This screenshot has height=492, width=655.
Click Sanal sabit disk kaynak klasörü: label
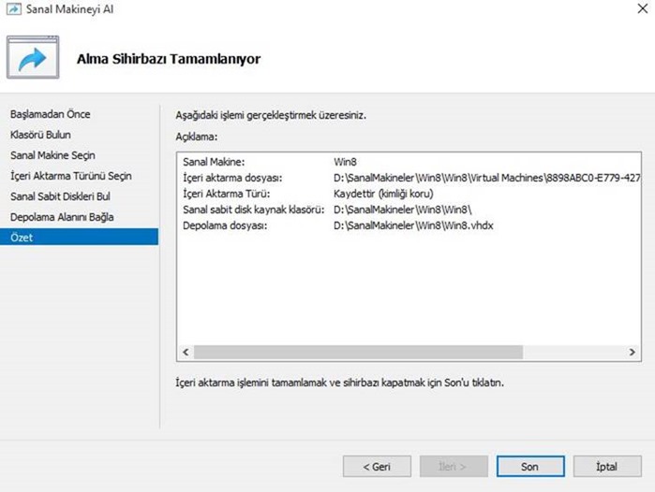254,210
